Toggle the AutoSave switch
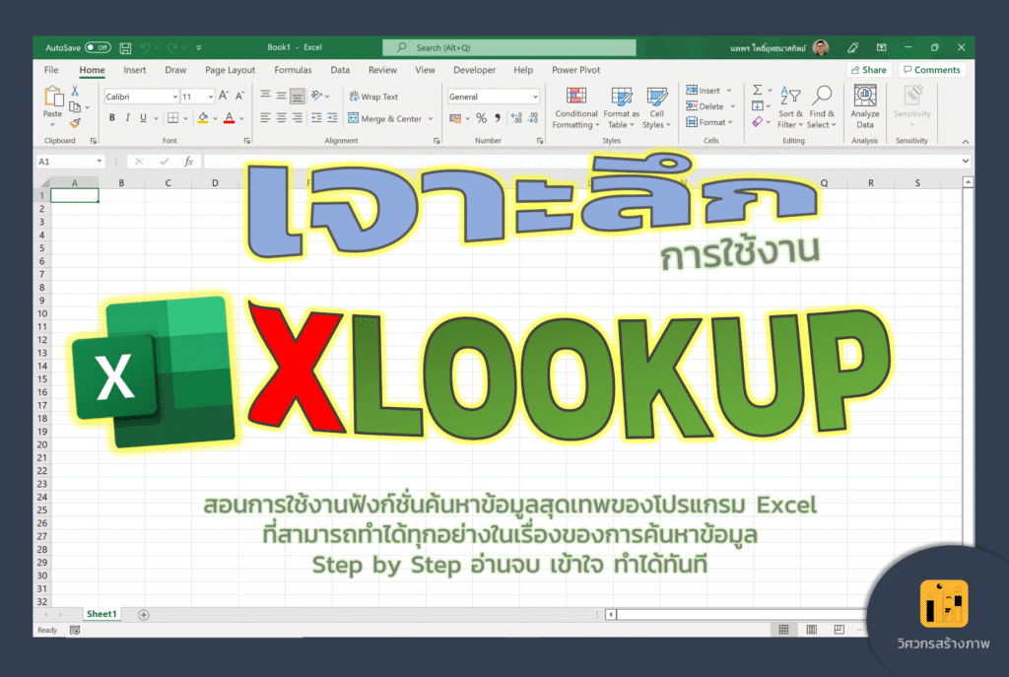1009x677 pixels. tap(98, 47)
